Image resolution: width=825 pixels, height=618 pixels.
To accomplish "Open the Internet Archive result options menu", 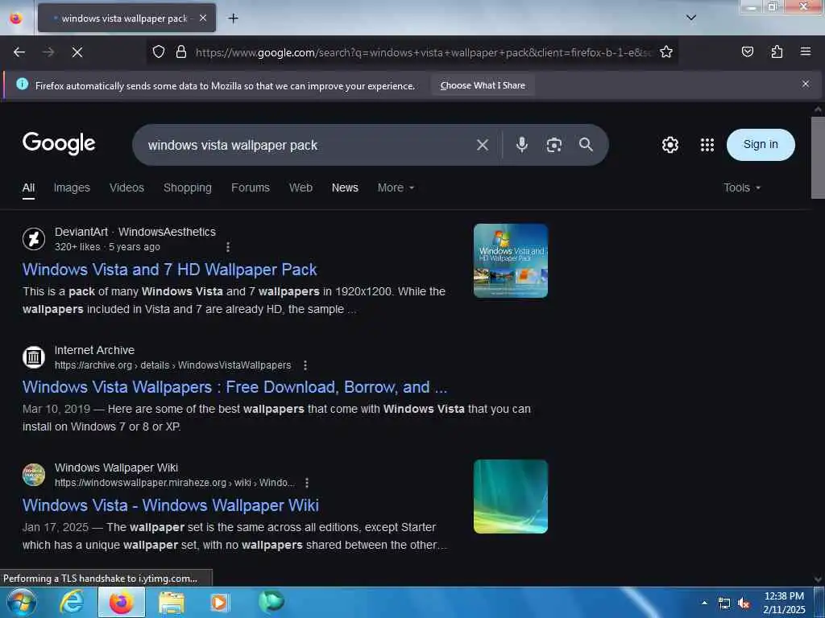I will pyautogui.click(x=305, y=365).
